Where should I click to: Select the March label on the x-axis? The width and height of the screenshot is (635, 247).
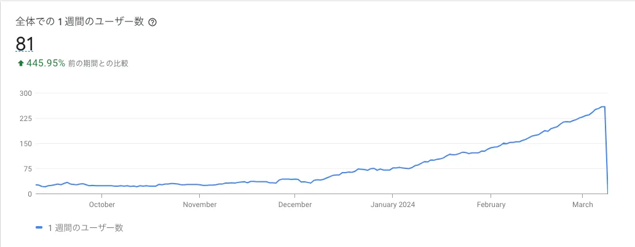582,205
